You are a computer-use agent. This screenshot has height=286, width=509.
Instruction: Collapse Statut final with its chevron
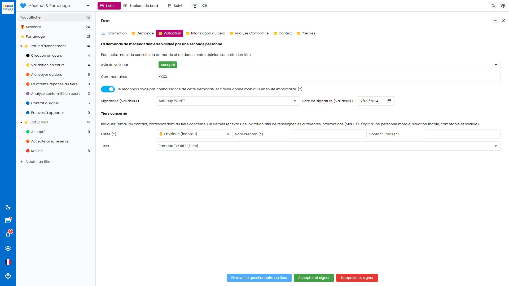[21, 122]
